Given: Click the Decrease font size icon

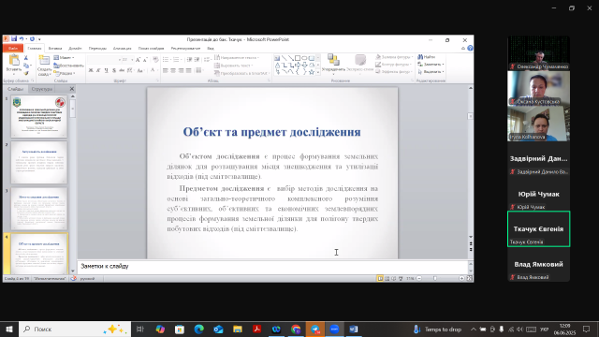Looking at the screenshot, I should pos(145,60).
